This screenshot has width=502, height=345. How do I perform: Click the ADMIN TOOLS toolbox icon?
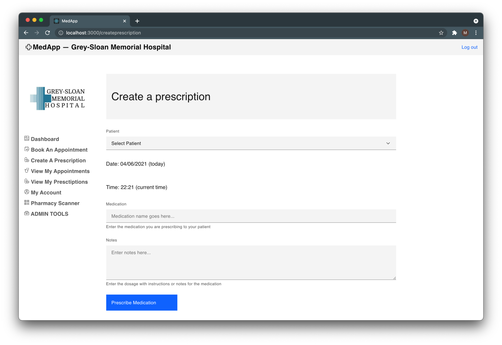tap(27, 213)
